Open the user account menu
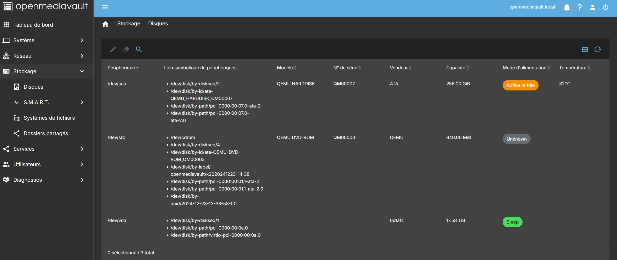Screen dimensions: 617x260 [x=593, y=7]
